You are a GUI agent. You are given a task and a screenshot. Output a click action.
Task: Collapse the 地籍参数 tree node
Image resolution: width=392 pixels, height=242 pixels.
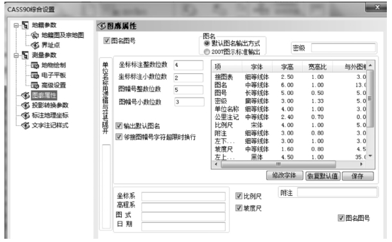click(x=16, y=25)
